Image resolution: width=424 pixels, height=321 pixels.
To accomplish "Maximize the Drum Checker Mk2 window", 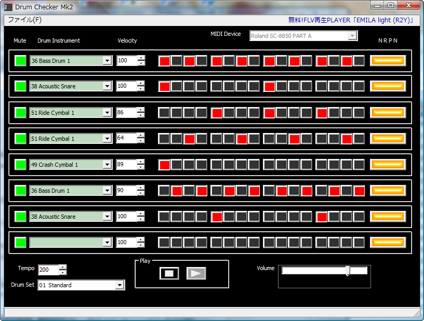I will pos(390,5).
